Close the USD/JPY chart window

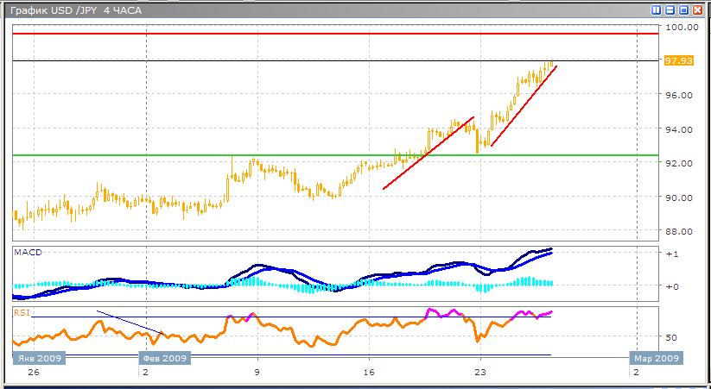tap(696, 10)
